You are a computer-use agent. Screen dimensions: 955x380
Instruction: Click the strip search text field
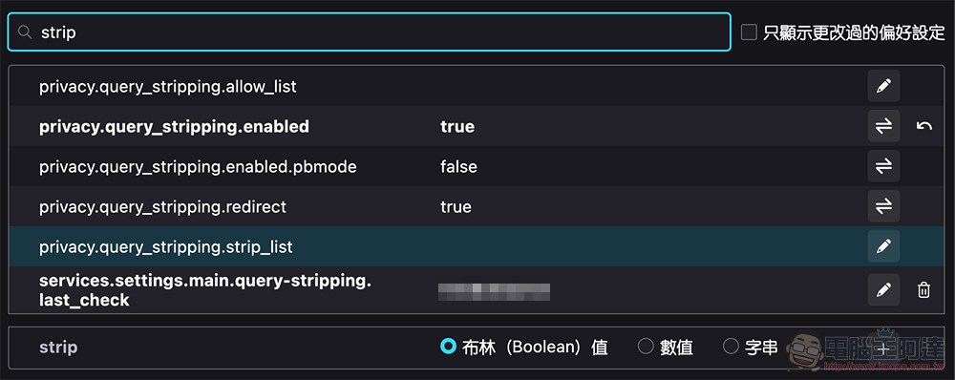(x=369, y=32)
